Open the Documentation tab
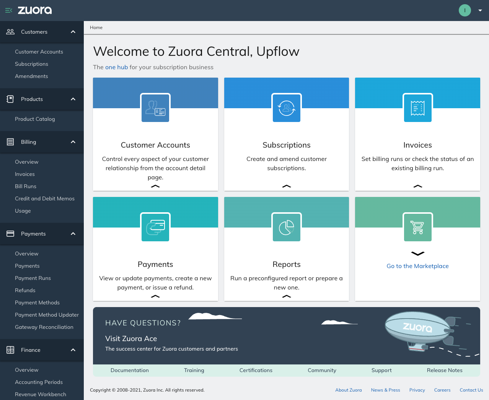This screenshot has height=400, width=489. tap(130, 370)
